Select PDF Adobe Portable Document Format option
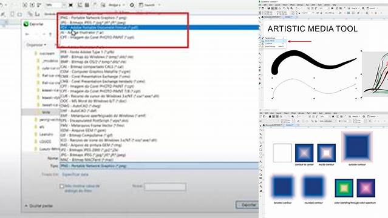This screenshot has width=388, height=218. (159, 27)
